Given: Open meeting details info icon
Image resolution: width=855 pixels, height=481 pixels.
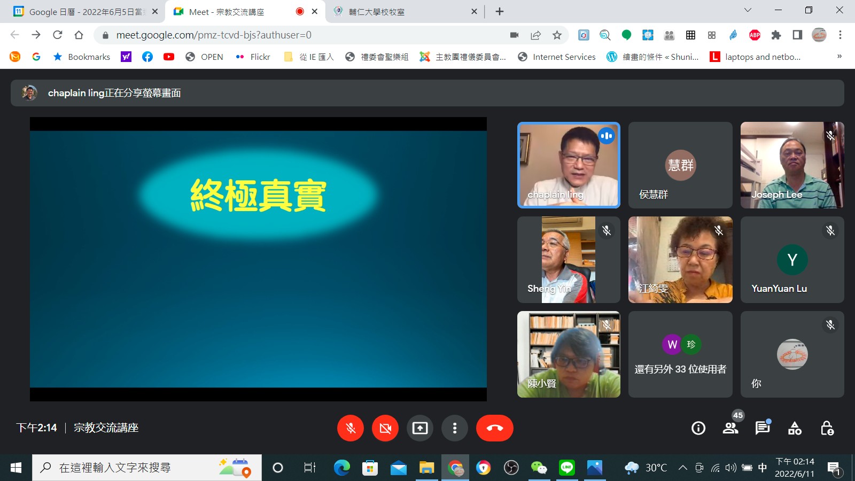Looking at the screenshot, I should pos(698,428).
